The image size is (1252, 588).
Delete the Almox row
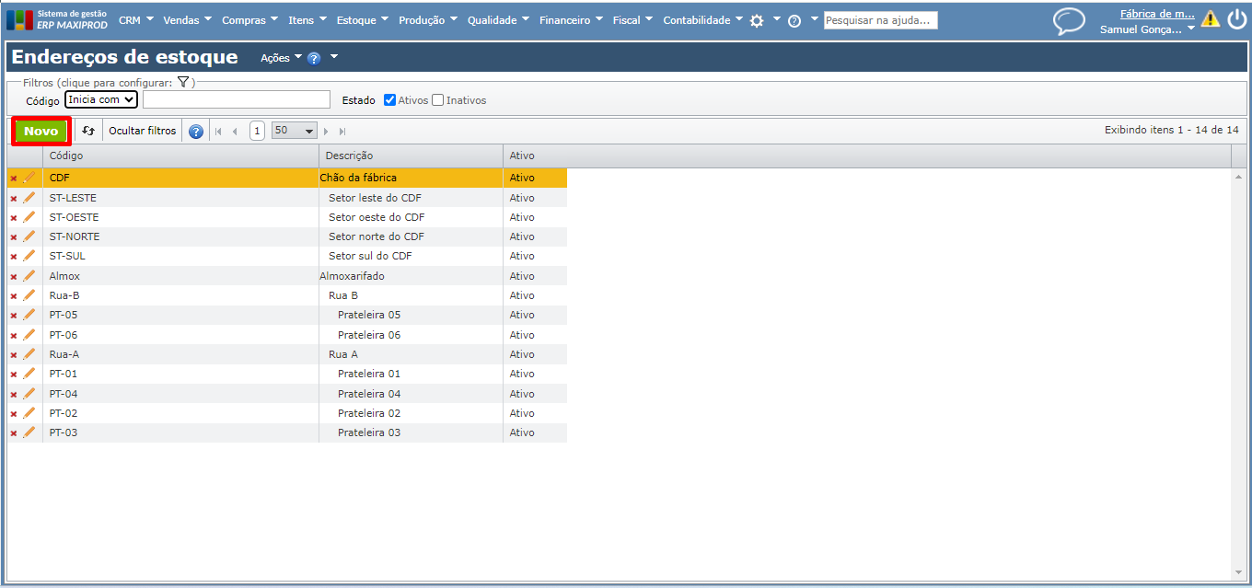click(x=14, y=276)
